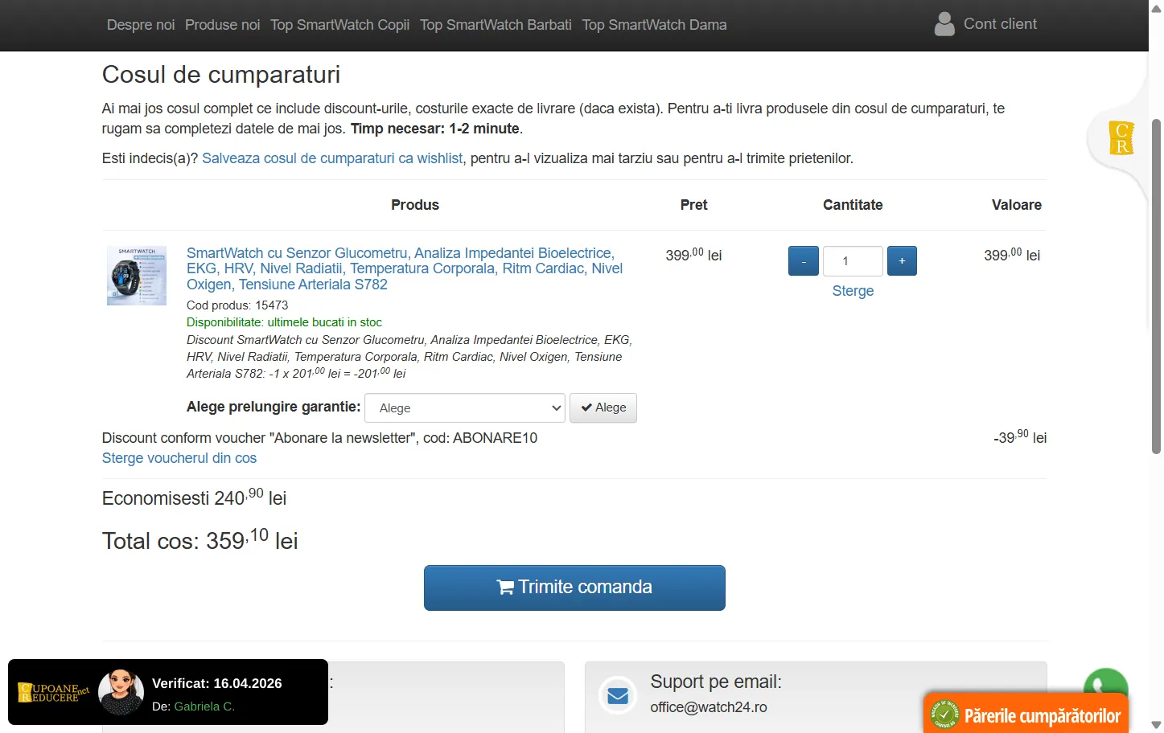Open the Cont client user icon
Screen dimensions: 1164x733
point(944,24)
